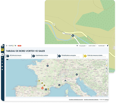Click the round logo at the sidebar top
This screenshot has height=103, width=116.
coord(3,46)
